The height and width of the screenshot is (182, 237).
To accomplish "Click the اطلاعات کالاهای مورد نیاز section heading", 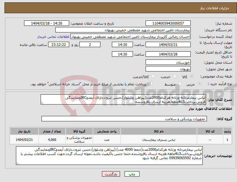I will (x=210, y=109).
